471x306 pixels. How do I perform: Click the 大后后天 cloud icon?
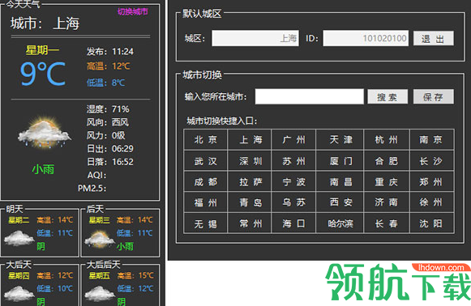click(x=100, y=293)
